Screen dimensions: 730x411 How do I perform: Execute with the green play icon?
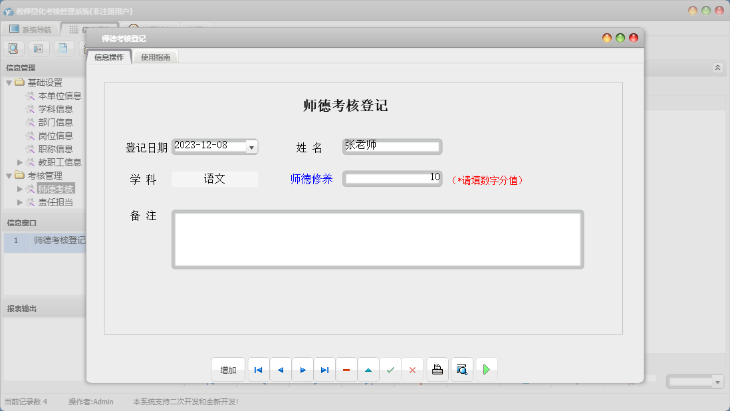coord(486,369)
